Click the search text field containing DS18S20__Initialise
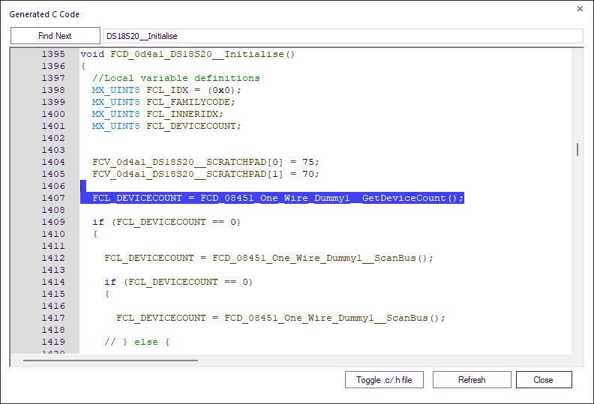This screenshot has width=594, height=404. [342, 36]
